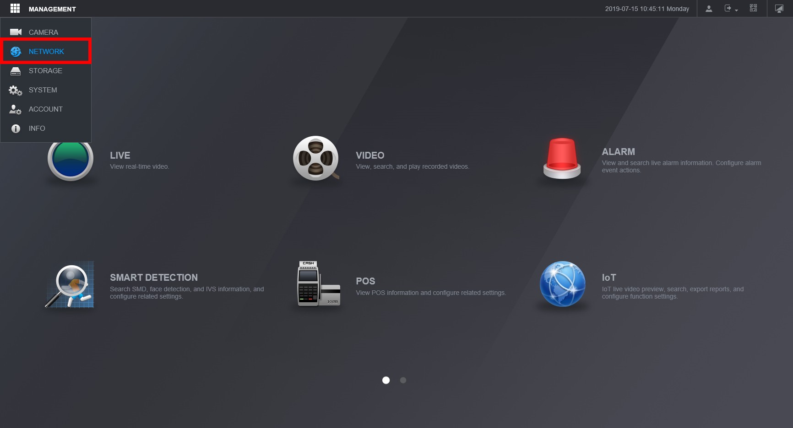Click the VIDEO title link
The height and width of the screenshot is (428, 793).
[x=370, y=155]
